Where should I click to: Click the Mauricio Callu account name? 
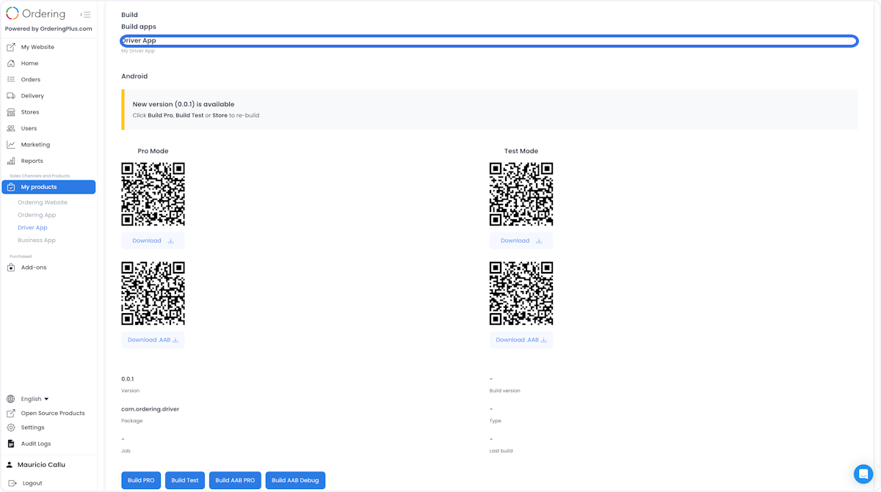(x=41, y=465)
